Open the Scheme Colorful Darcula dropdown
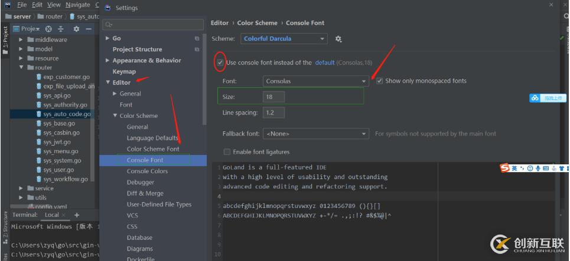Viewport: 570px width, 261px height. pos(284,39)
